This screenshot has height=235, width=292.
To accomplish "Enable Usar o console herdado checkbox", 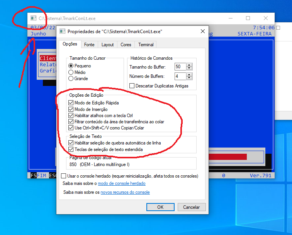I will [x=63, y=176].
